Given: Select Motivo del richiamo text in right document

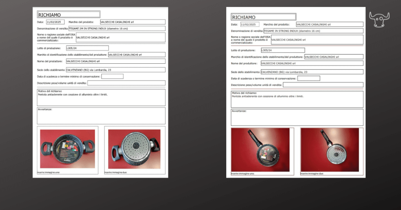Looking at the screenshot, I should (x=267, y=96).
